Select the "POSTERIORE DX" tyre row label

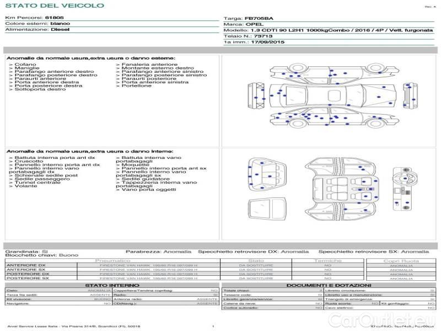coord(28,274)
